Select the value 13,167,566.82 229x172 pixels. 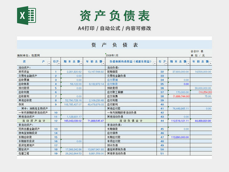96,72
